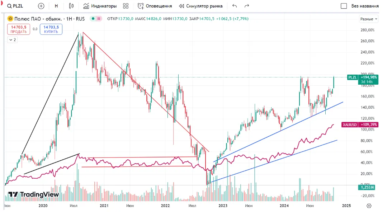Toggle the green market status dot
This screenshot has width=382, height=212.
pyautogui.click(x=93, y=19)
